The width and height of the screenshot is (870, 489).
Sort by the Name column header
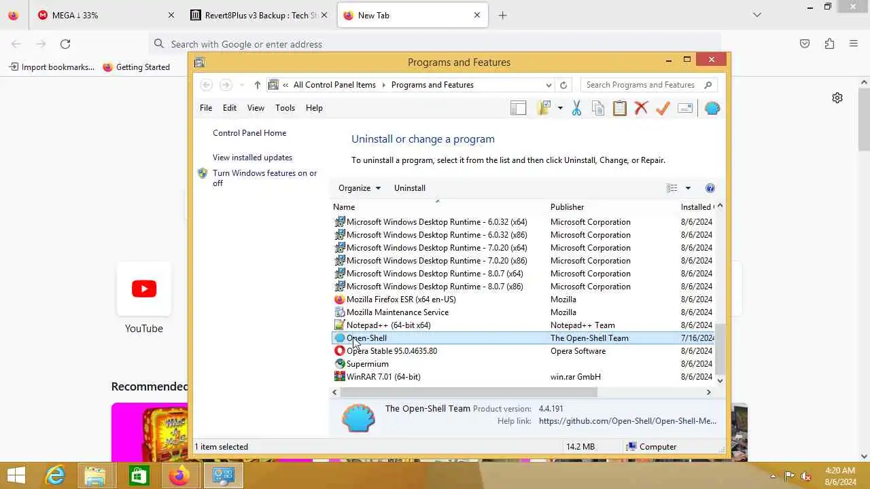(440, 207)
